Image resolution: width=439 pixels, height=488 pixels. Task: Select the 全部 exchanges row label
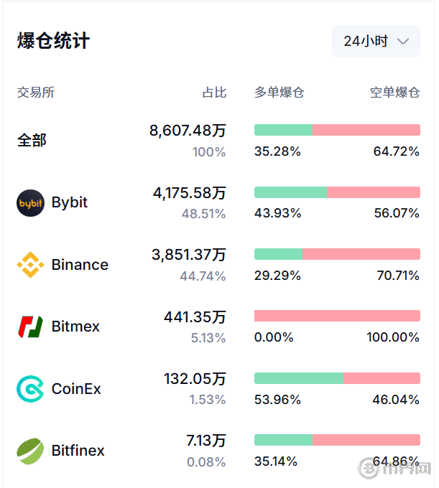point(32,140)
